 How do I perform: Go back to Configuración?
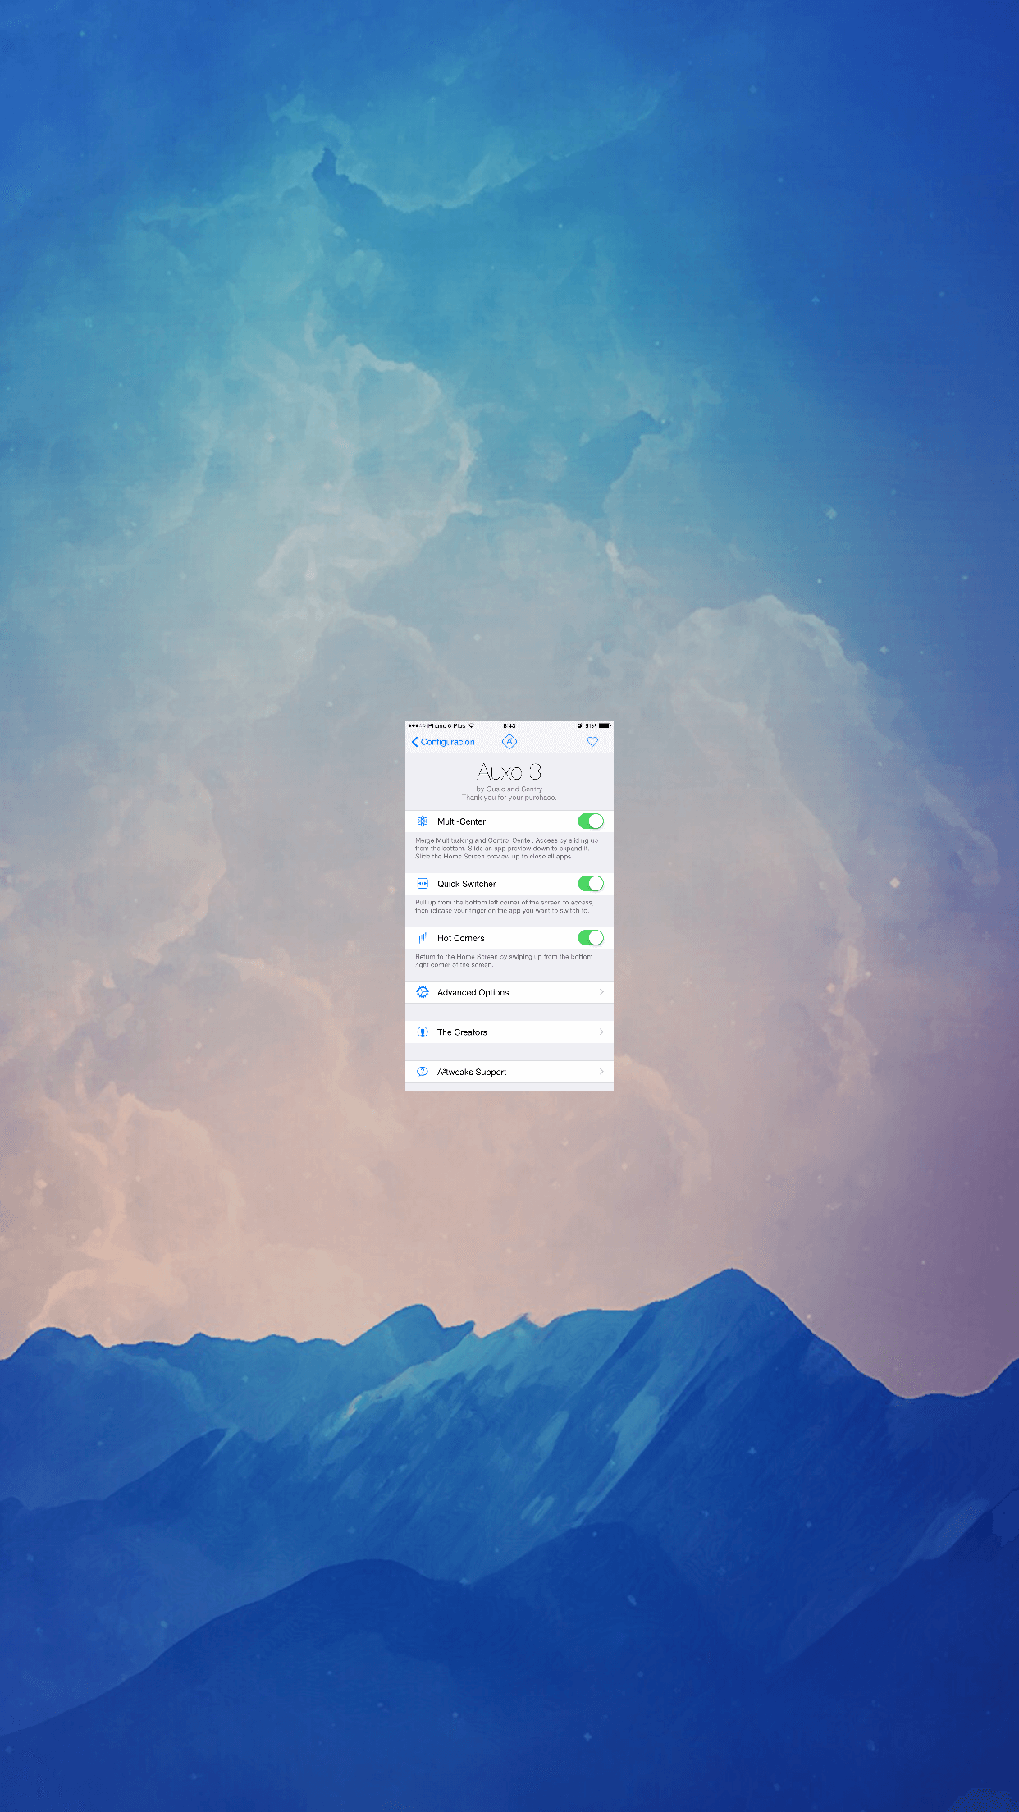(443, 742)
